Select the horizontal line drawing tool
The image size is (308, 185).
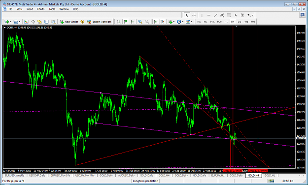click(x=208, y=15)
